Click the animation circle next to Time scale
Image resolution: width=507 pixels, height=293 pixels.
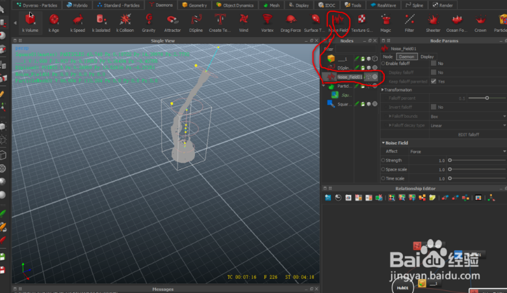coord(383,178)
